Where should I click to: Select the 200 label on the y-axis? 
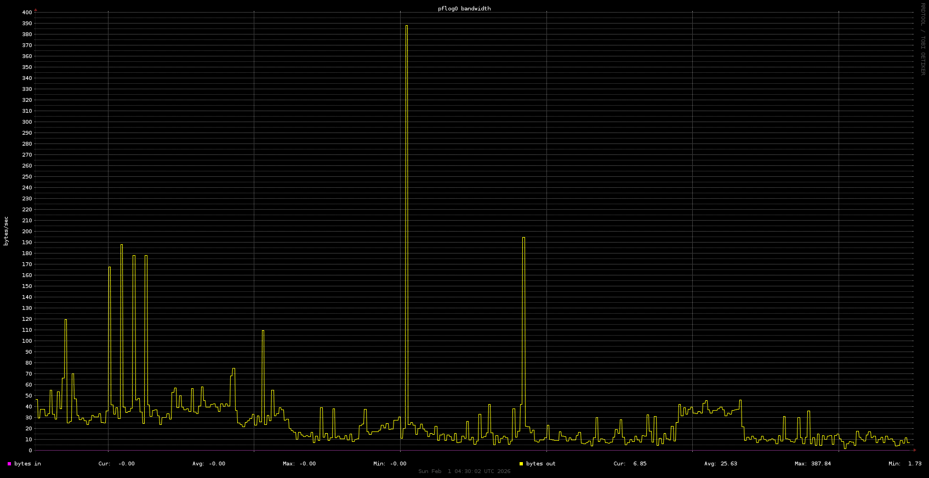27,232
